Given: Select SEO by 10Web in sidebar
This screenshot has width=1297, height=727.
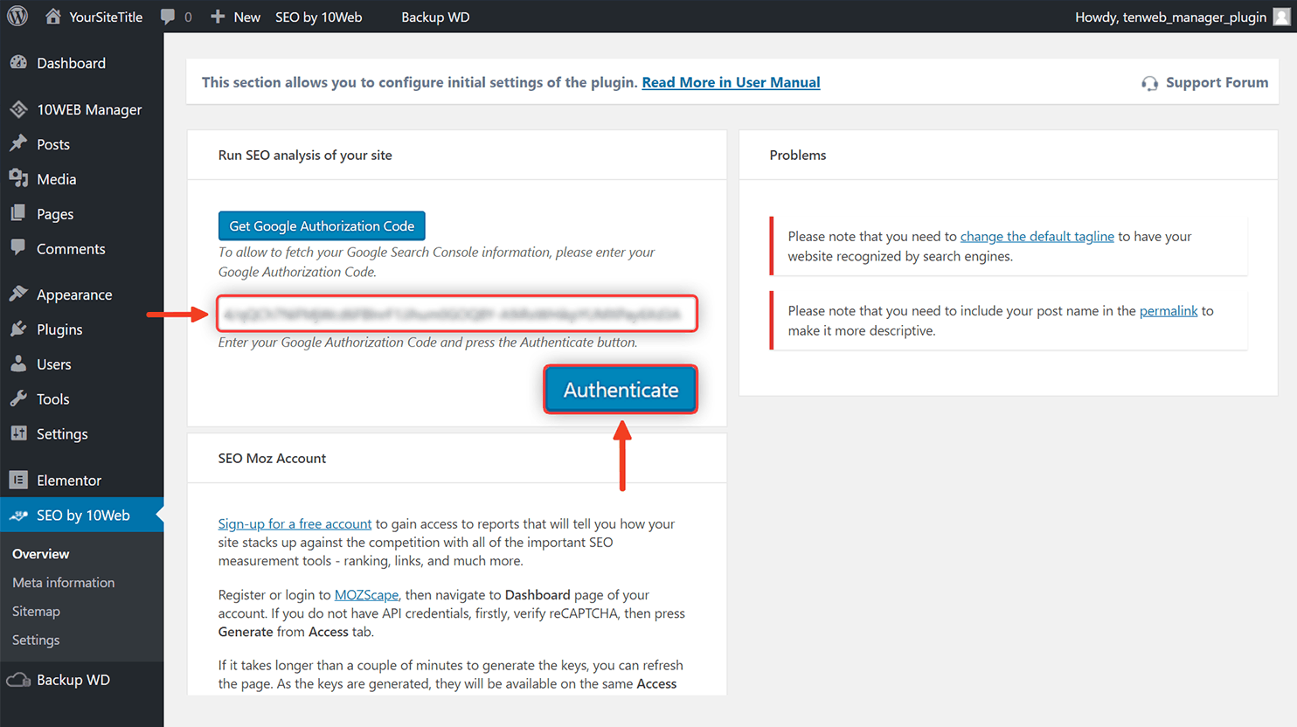Looking at the screenshot, I should pyautogui.click(x=81, y=516).
